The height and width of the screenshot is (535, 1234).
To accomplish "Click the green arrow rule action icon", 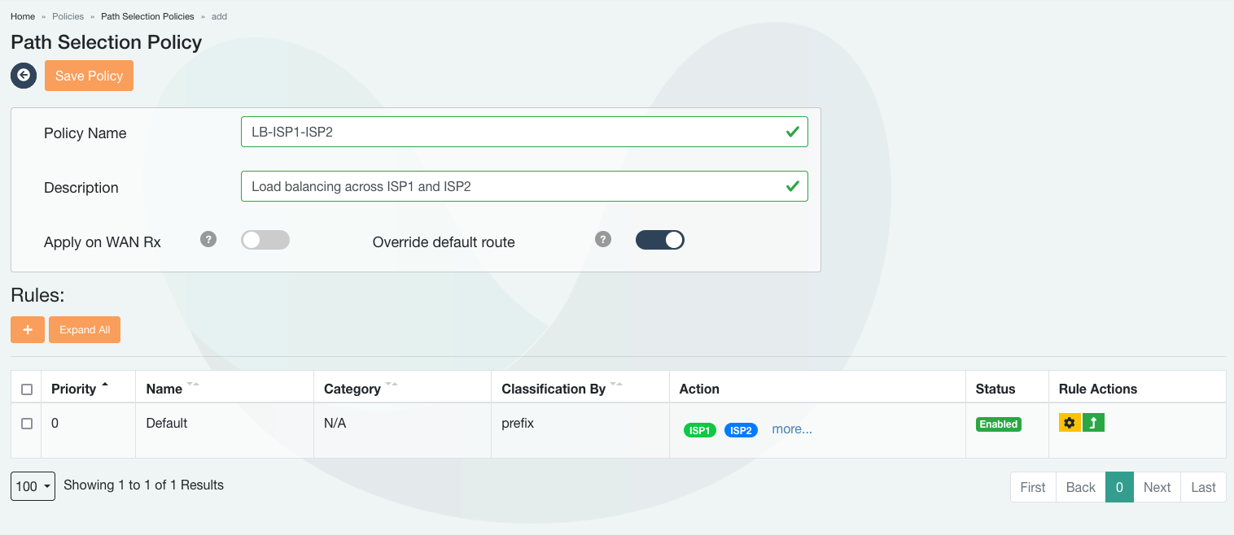I will 1093,423.
